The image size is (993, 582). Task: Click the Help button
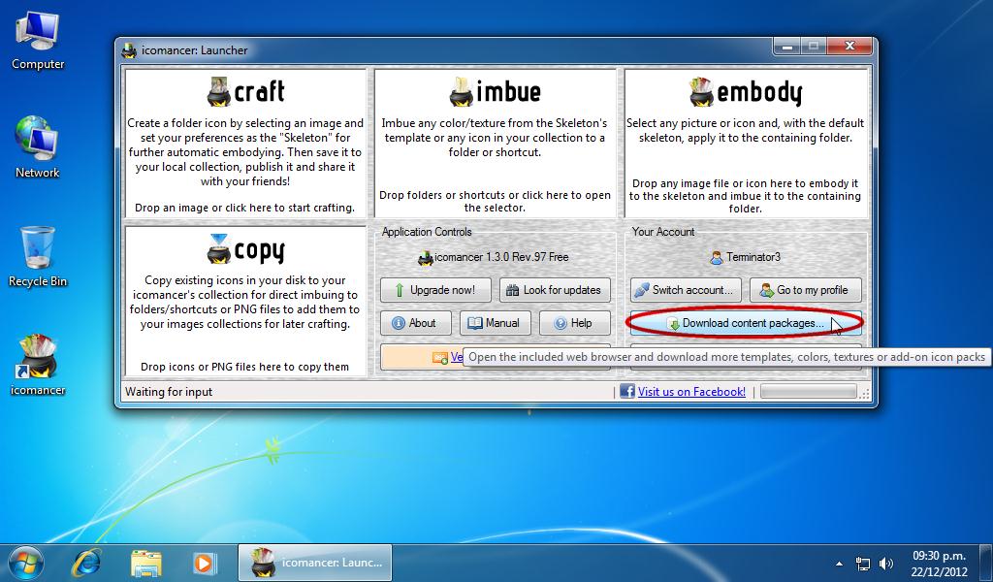click(575, 323)
